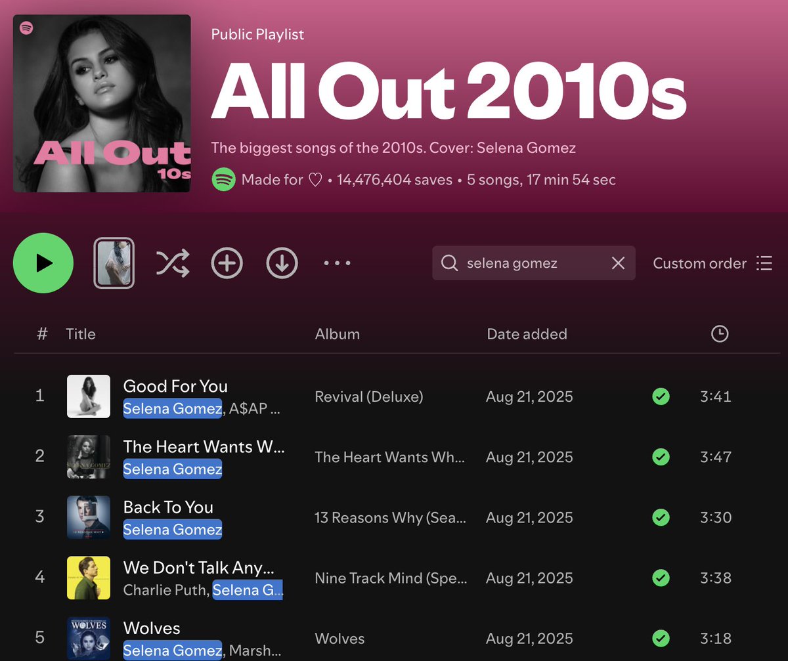Clear the 'selena gomez' search with the X
The height and width of the screenshot is (661, 788).
(x=618, y=263)
